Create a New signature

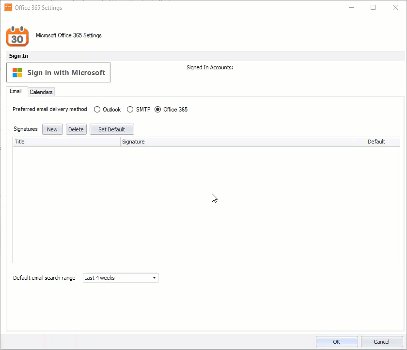(52, 129)
